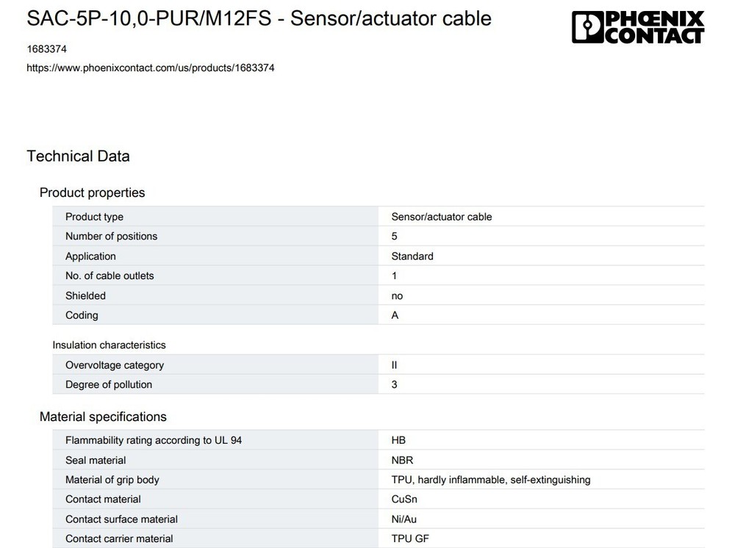
Task: Select the Overvoltage category row
Action: [379, 365]
